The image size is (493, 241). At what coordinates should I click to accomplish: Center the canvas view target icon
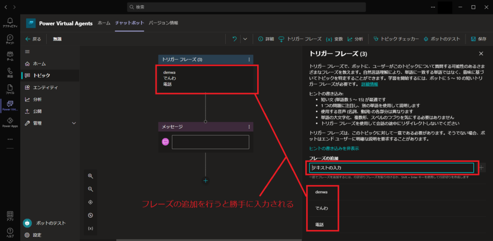(91, 202)
